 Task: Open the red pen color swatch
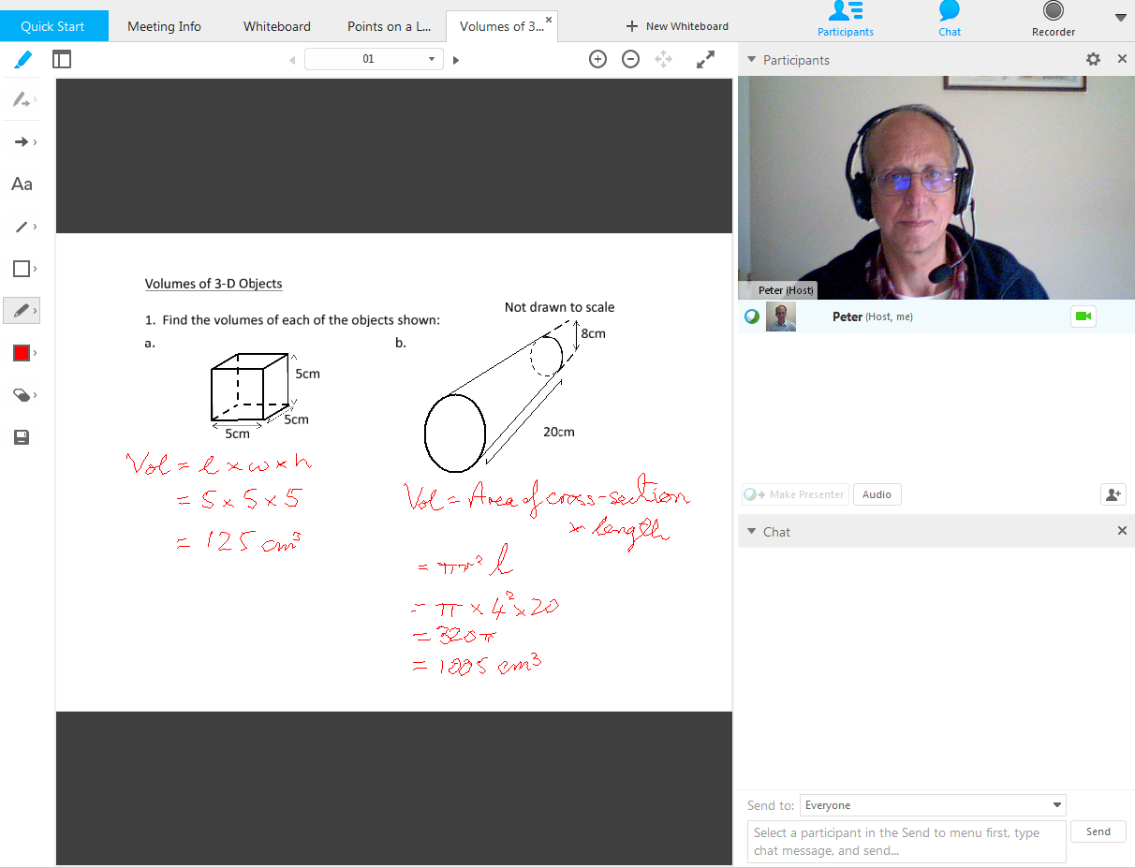point(22,352)
